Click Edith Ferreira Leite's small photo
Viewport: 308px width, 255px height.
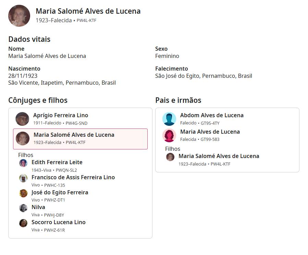pyautogui.click(x=23, y=163)
